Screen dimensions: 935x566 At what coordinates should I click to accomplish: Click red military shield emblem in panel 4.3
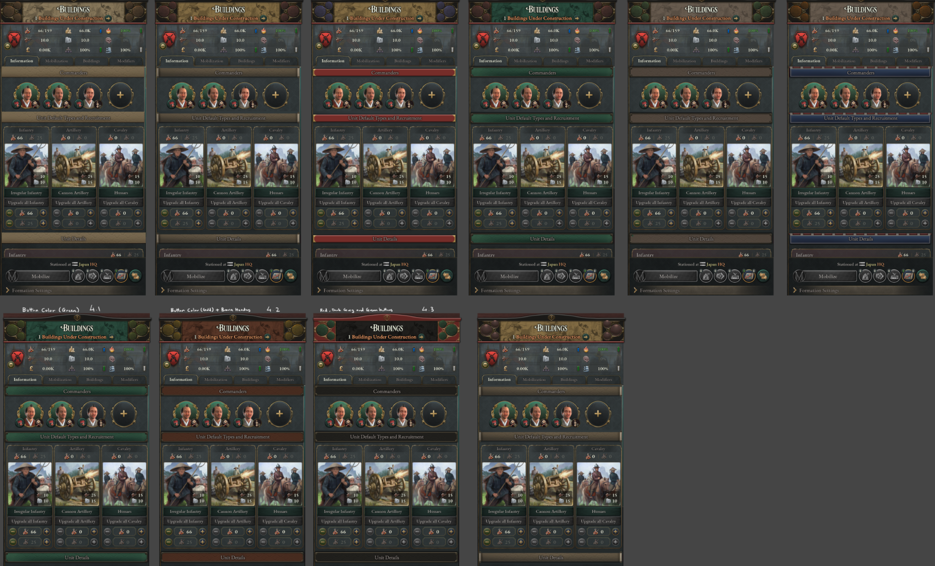tap(327, 357)
